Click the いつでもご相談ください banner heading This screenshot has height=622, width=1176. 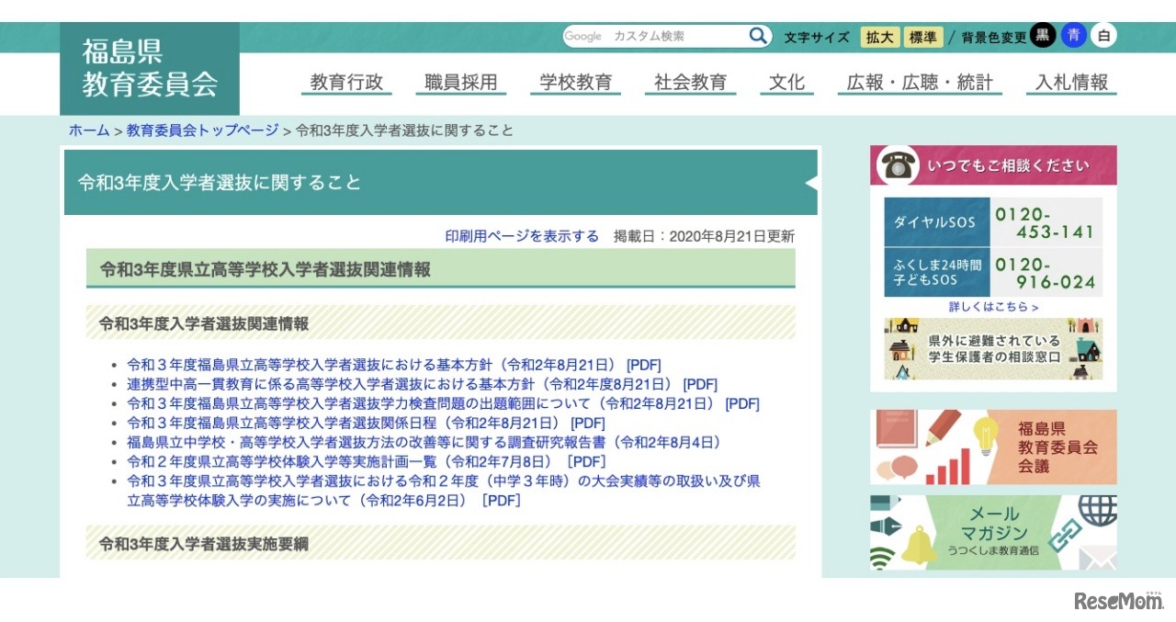point(1008,166)
